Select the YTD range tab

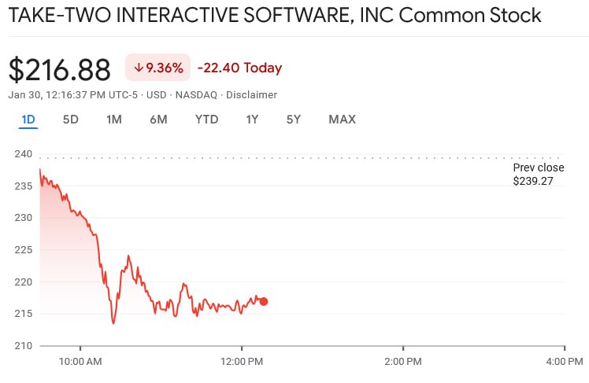click(x=206, y=120)
